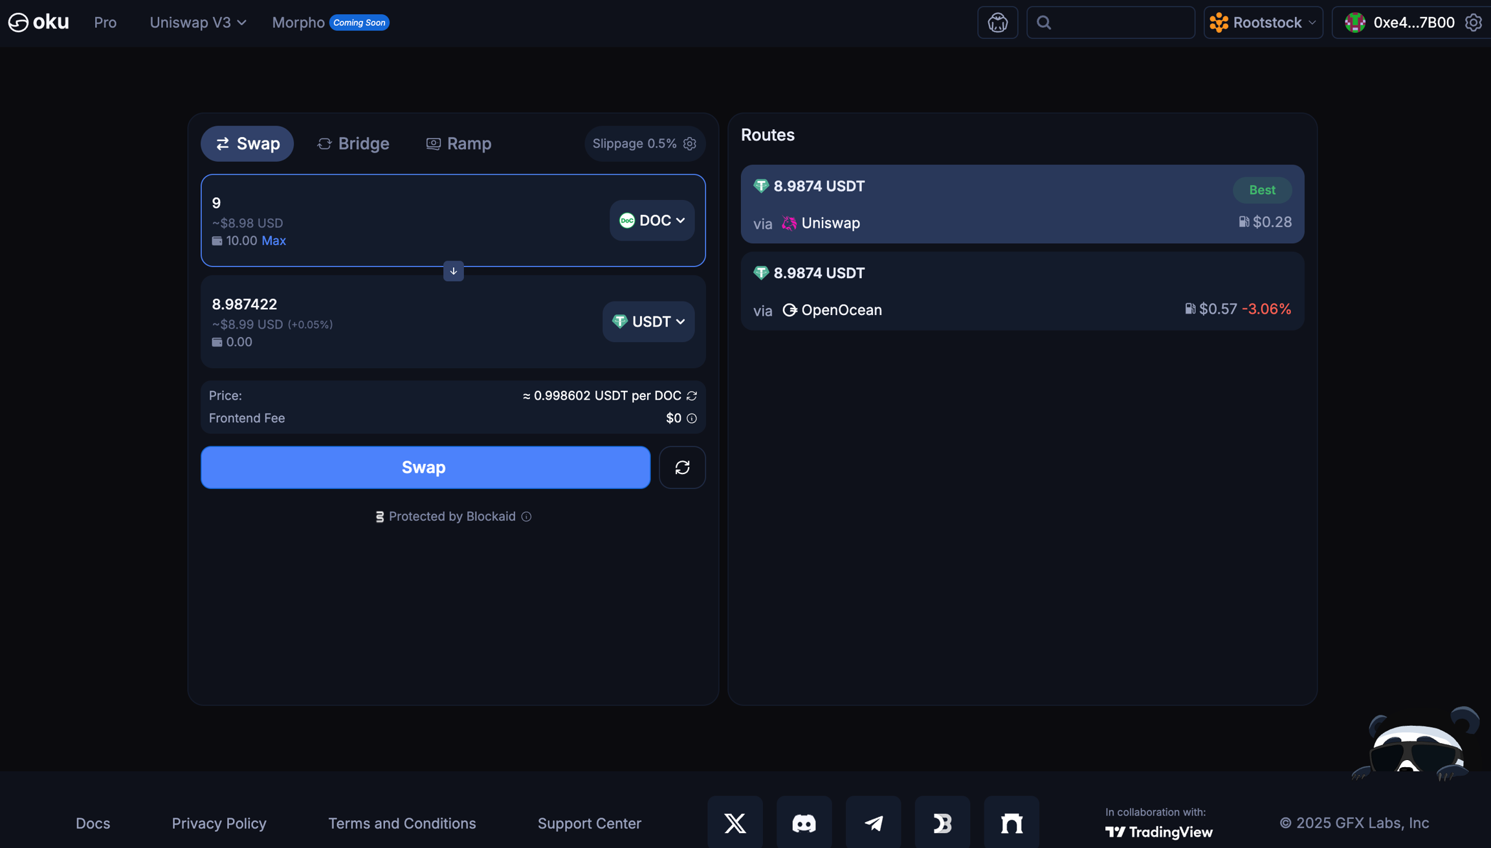This screenshot has height=848, width=1491.
Task: Click the swap direction arrow between tokens
Action: [x=453, y=271]
